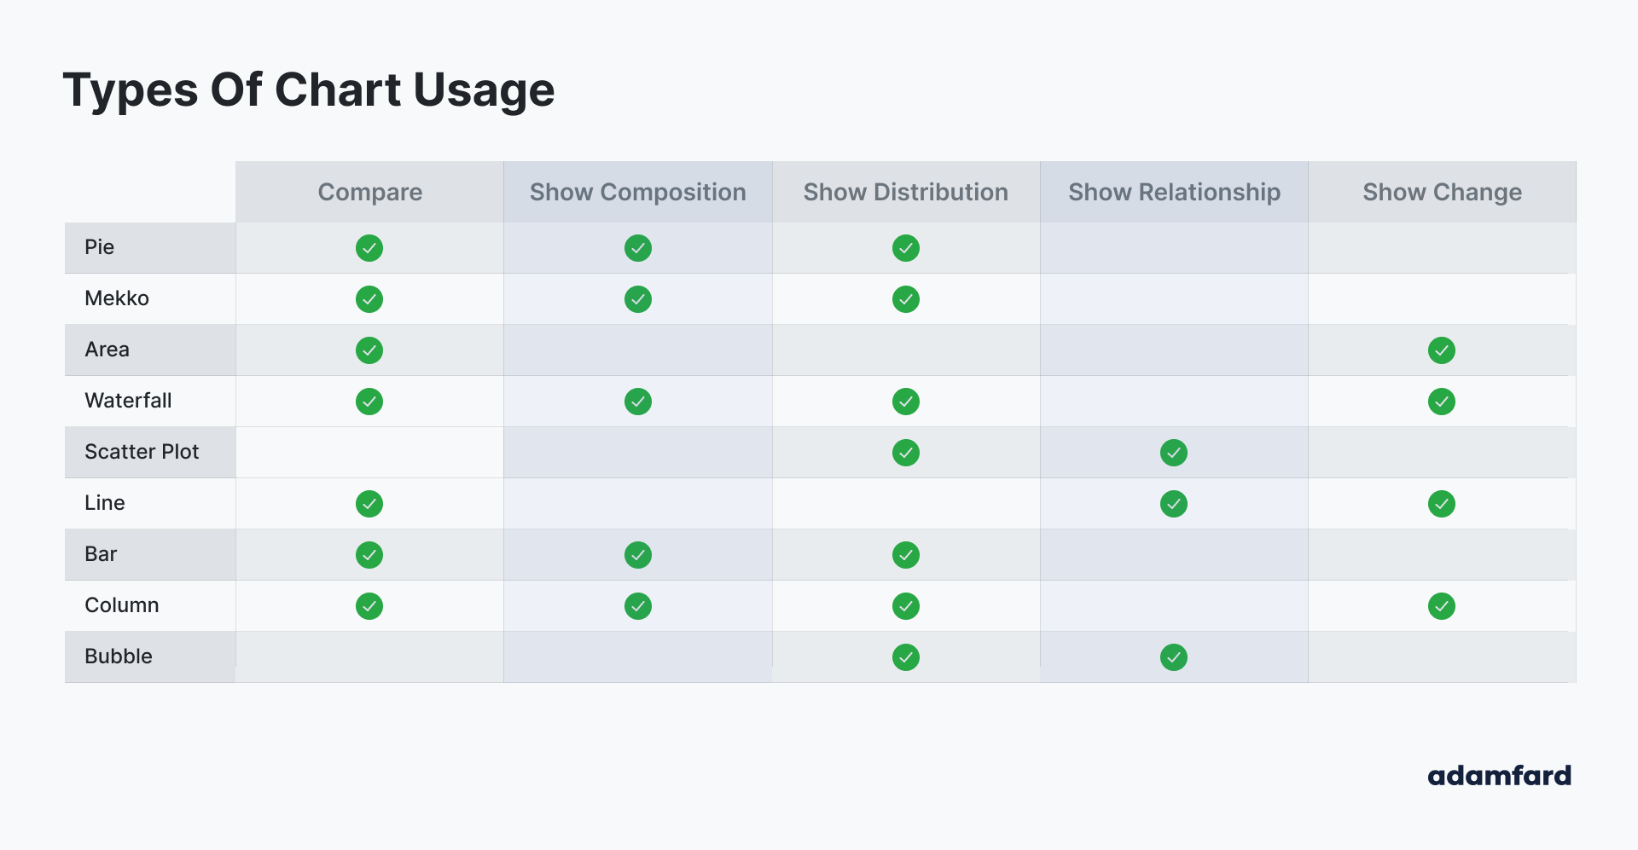Click the Line row Show Change checkmark
The image size is (1638, 850).
point(1442,504)
